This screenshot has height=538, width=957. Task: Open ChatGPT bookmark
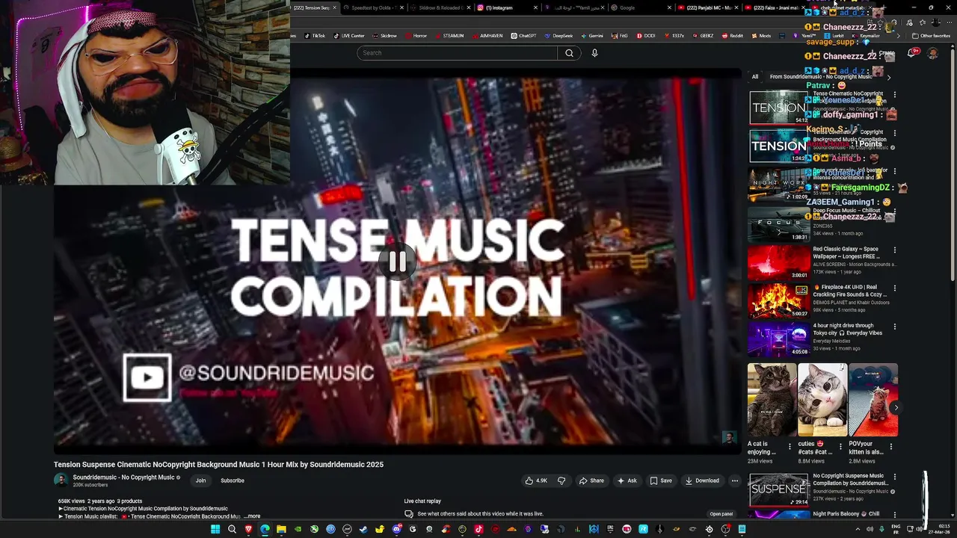[524, 36]
